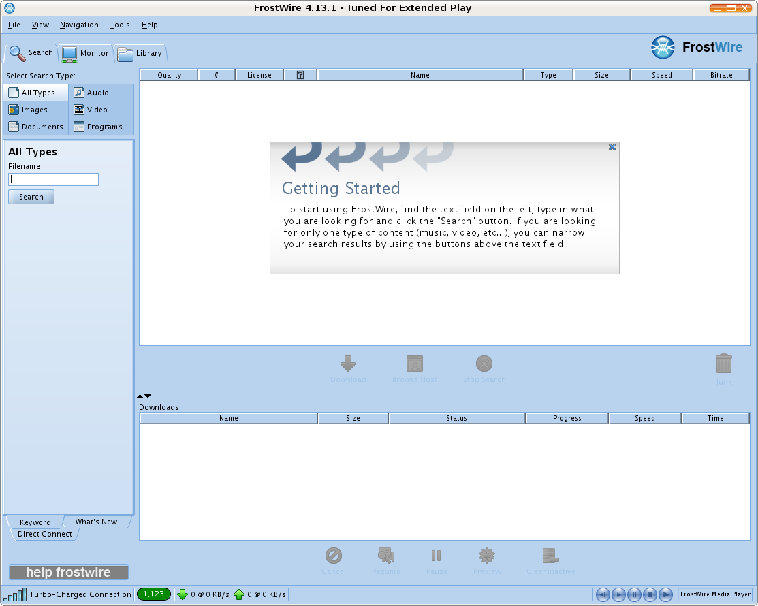Sort downloads by Progress column
Screen dimensions: 758x606
coord(567,418)
